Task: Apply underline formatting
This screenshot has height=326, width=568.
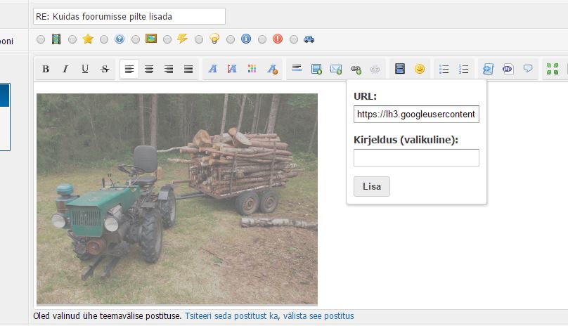Action: pos(85,69)
